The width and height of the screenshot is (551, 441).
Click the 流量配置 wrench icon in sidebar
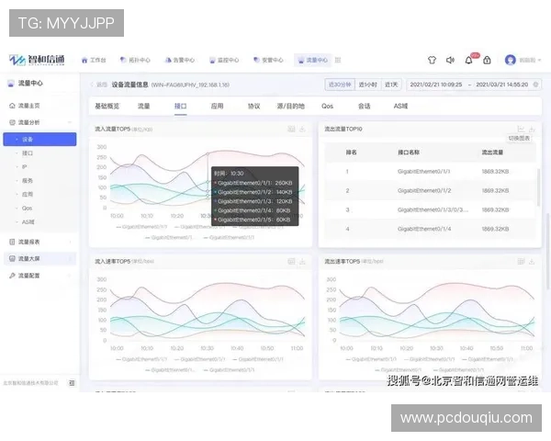click(x=12, y=276)
